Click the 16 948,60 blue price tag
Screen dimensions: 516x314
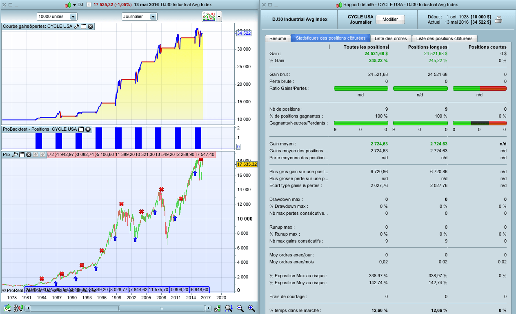(199, 290)
